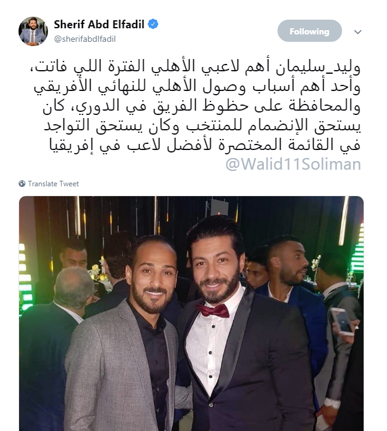Click the last Arabic line of the tweet
The image size is (387, 431).
[205, 145]
